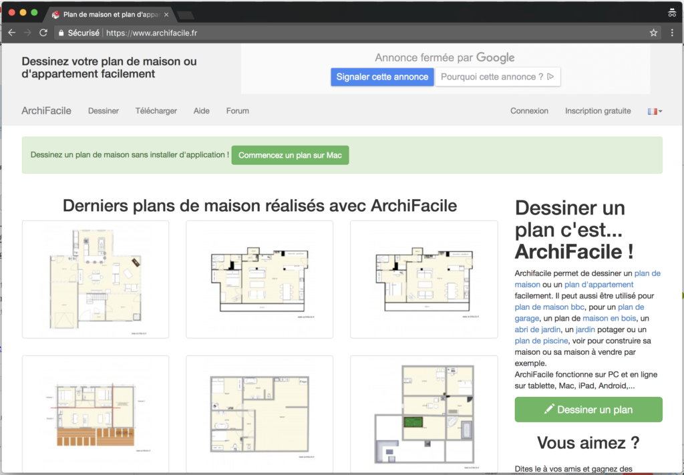This screenshot has width=684, height=475.
Task: Open the bottom-row middle floor plan thumbnail
Action: [x=260, y=414]
